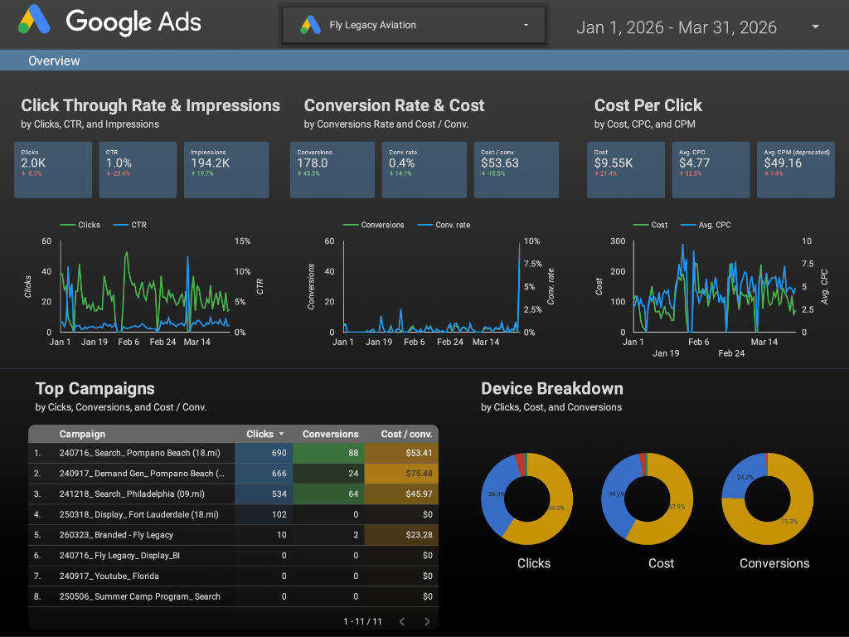Click the Conversions device donut chart
Viewport: 849px width, 637px height.
point(767,498)
